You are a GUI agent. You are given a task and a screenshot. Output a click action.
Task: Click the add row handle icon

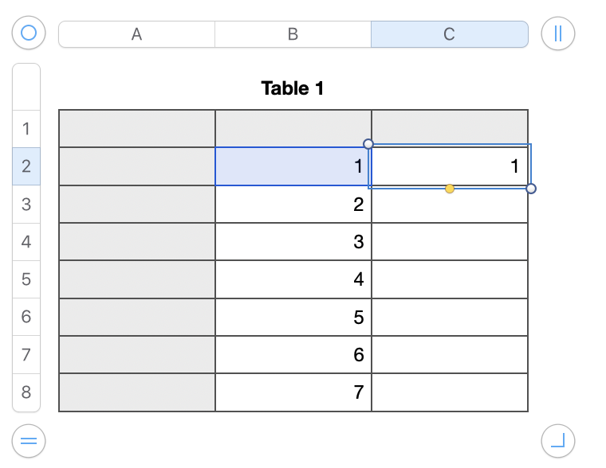click(29, 439)
